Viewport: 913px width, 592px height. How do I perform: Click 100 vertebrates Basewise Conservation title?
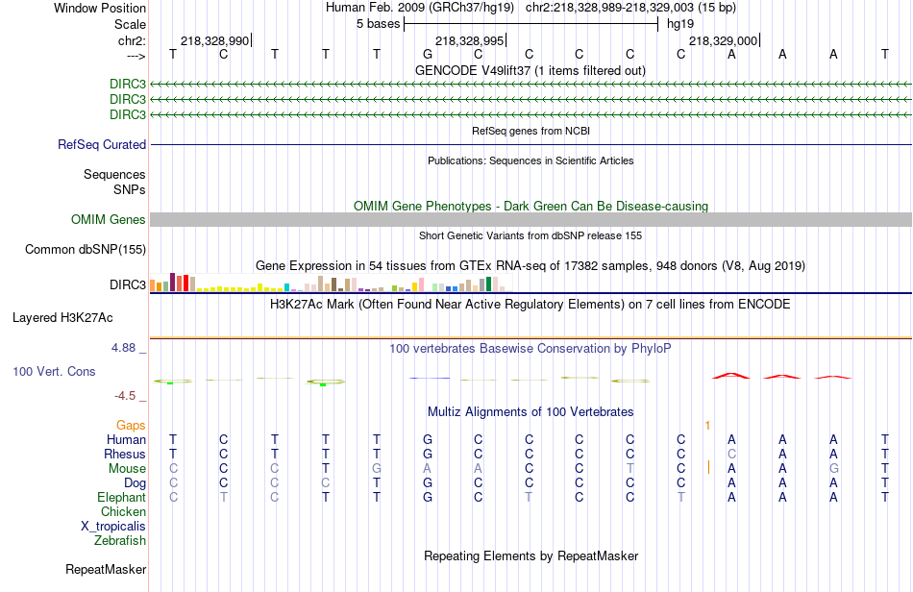point(531,349)
